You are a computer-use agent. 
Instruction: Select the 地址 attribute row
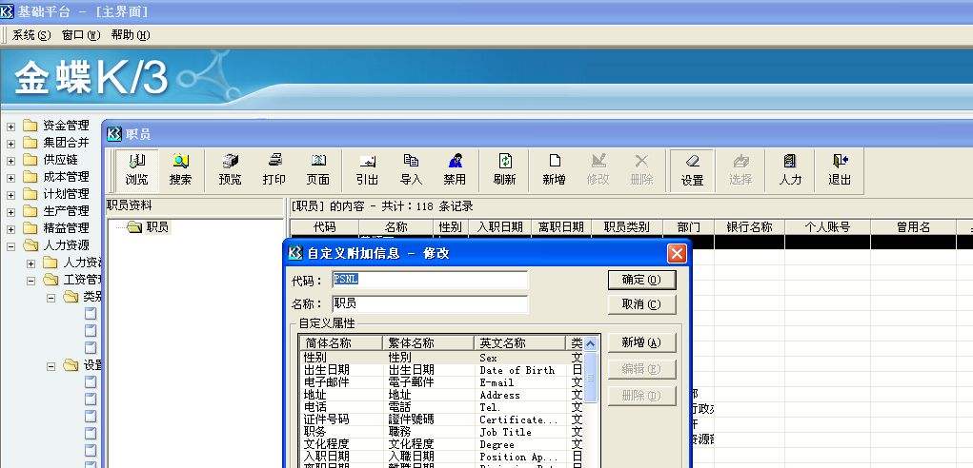(x=440, y=395)
